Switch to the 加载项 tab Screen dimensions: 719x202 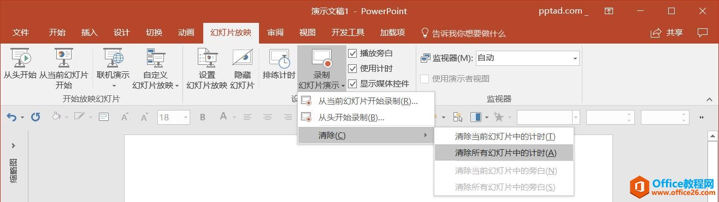[392, 33]
